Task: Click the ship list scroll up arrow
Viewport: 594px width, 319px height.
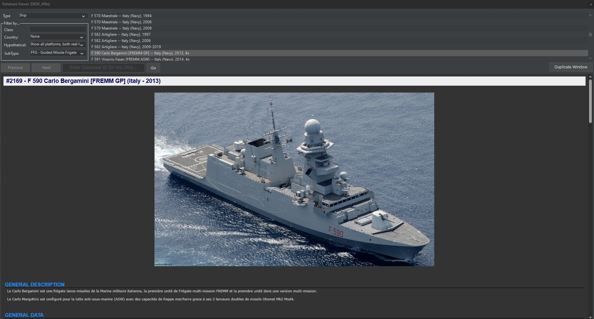Action: coord(590,15)
